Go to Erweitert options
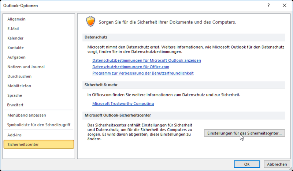This screenshot has width=293, height=171. coord(15,105)
